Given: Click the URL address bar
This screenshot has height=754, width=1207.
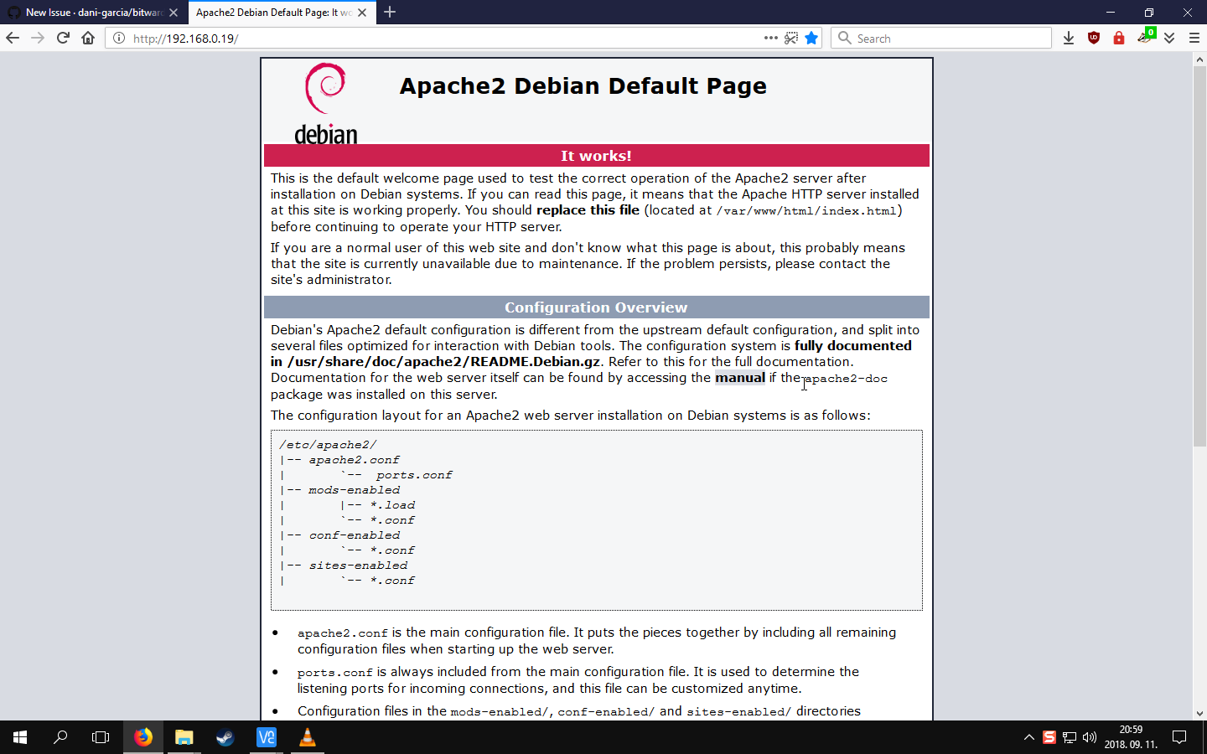Looking at the screenshot, I should click(444, 38).
